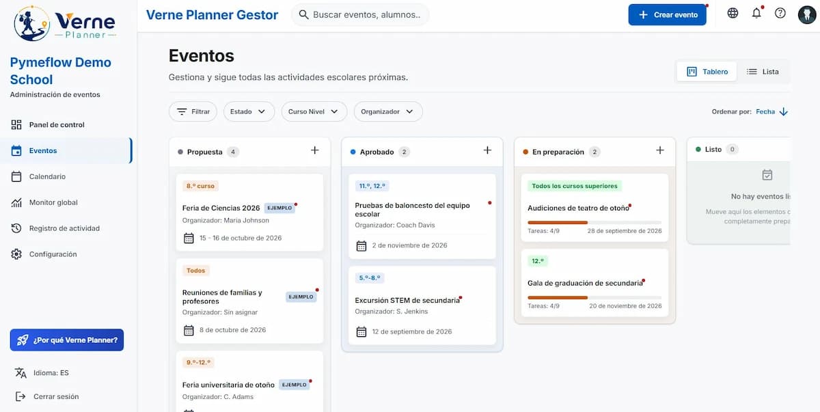The width and height of the screenshot is (820, 412).
Task: Click Cerrar sesión link
Action: [56, 396]
